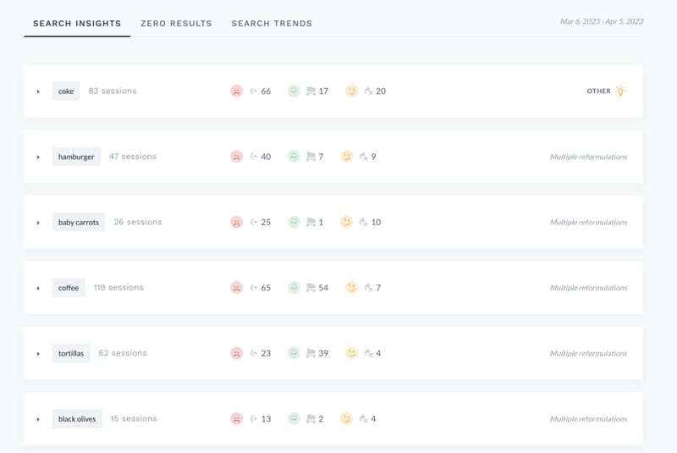Viewport: 677px width, 453px height.
Task: Click the yellow wink face in baby carrots row
Action: point(346,223)
